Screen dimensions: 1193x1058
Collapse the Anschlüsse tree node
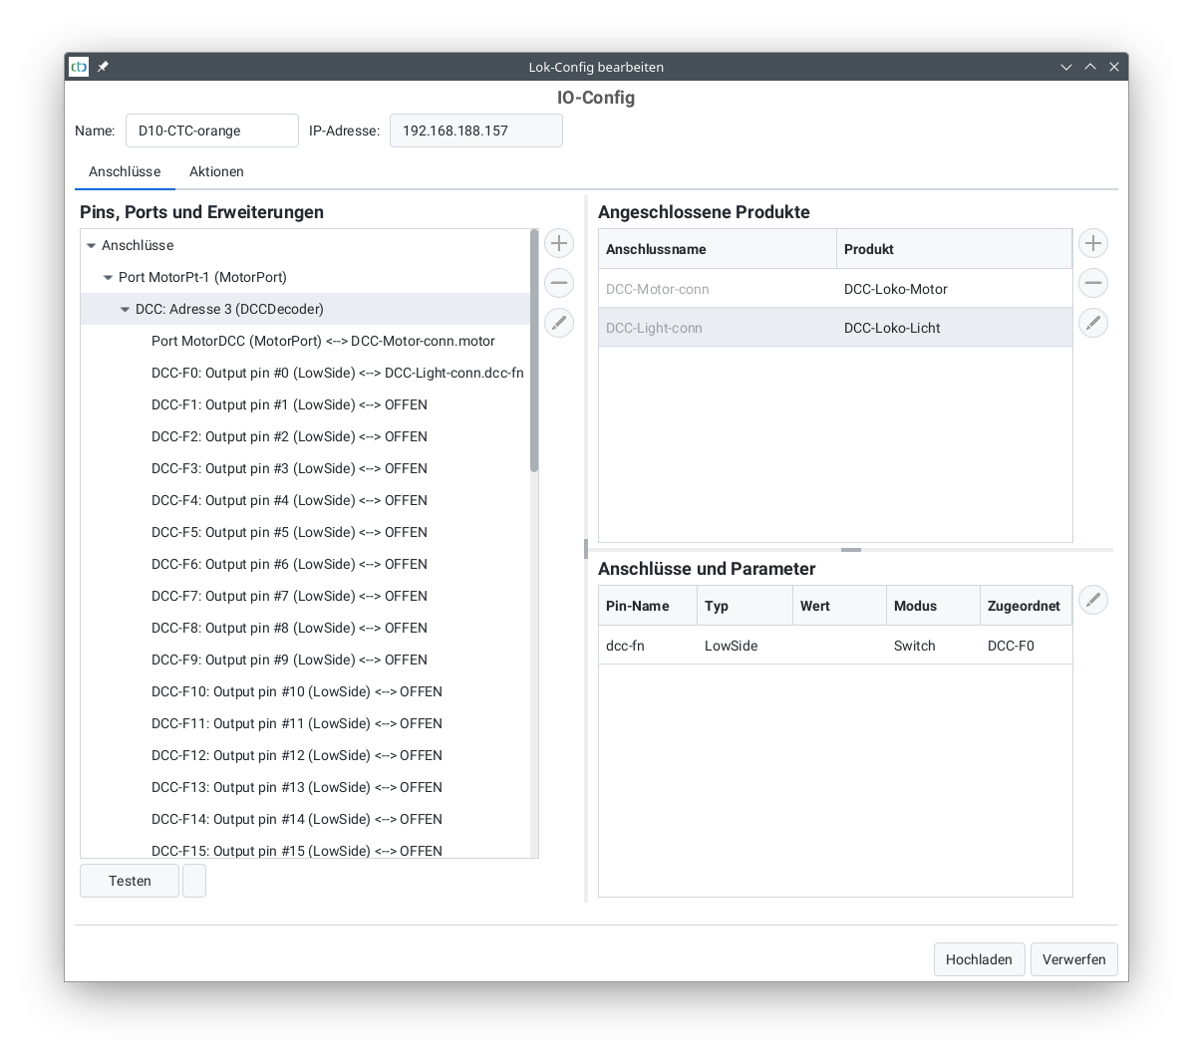click(92, 245)
